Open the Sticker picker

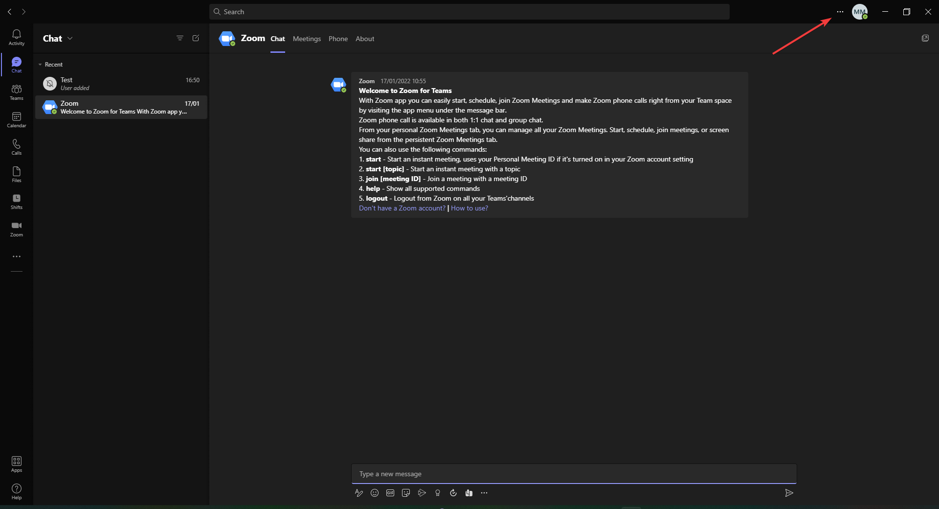[x=406, y=493]
